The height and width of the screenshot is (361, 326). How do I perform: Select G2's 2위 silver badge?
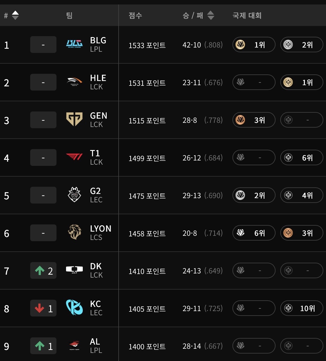(254, 195)
